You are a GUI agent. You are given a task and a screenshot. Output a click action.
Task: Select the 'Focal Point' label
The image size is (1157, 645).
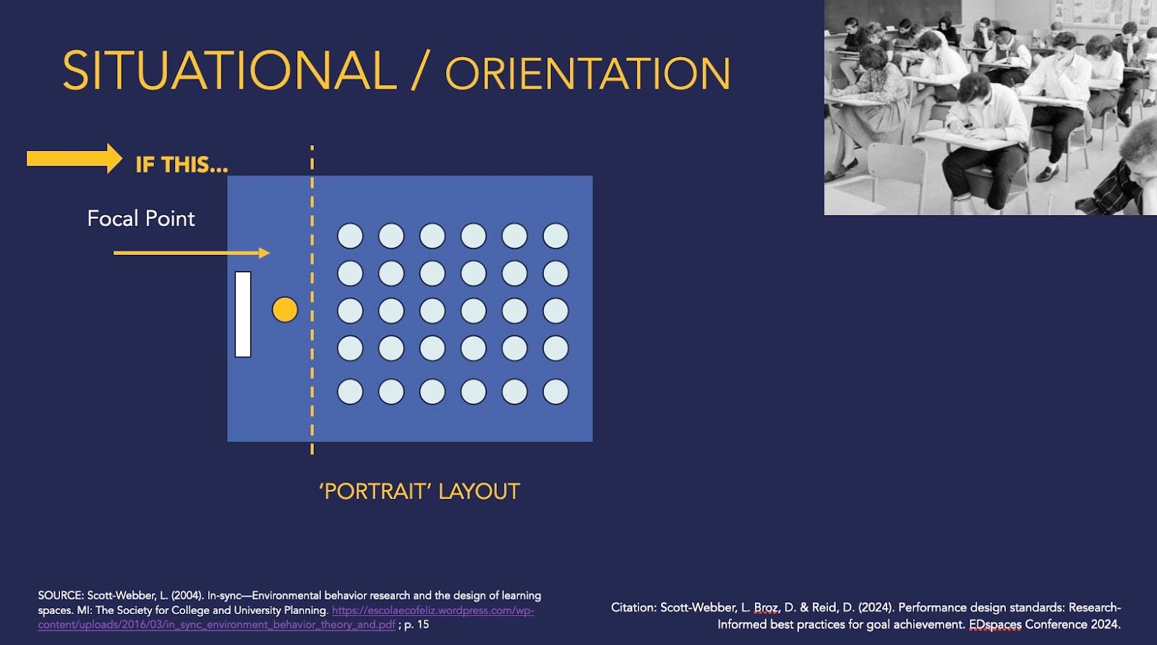click(x=141, y=218)
